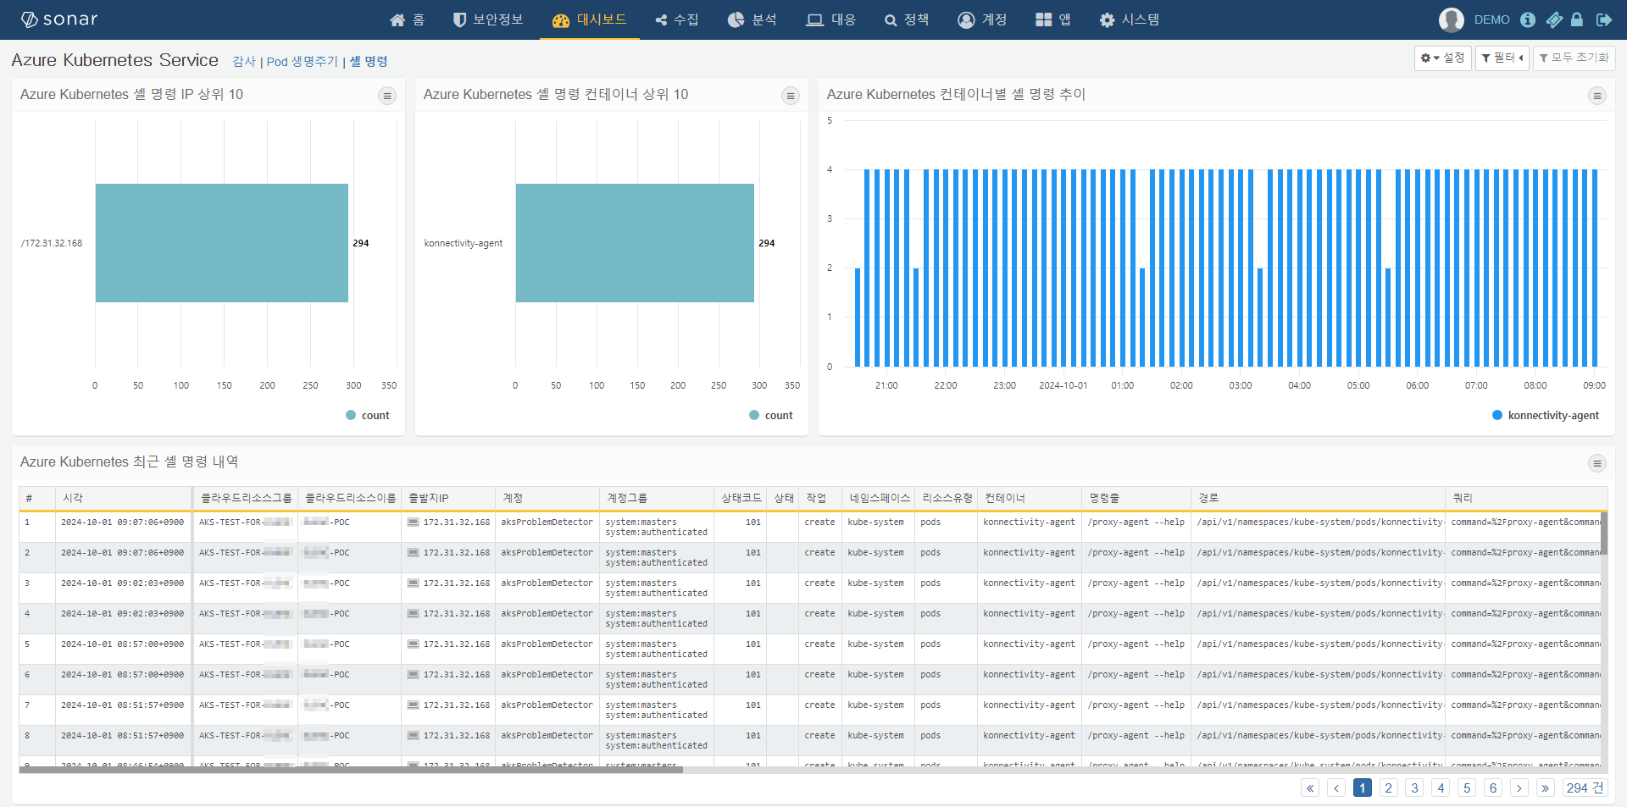The image size is (1627, 807).
Task: Go to previous page of results
Action: click(1336, 788)
